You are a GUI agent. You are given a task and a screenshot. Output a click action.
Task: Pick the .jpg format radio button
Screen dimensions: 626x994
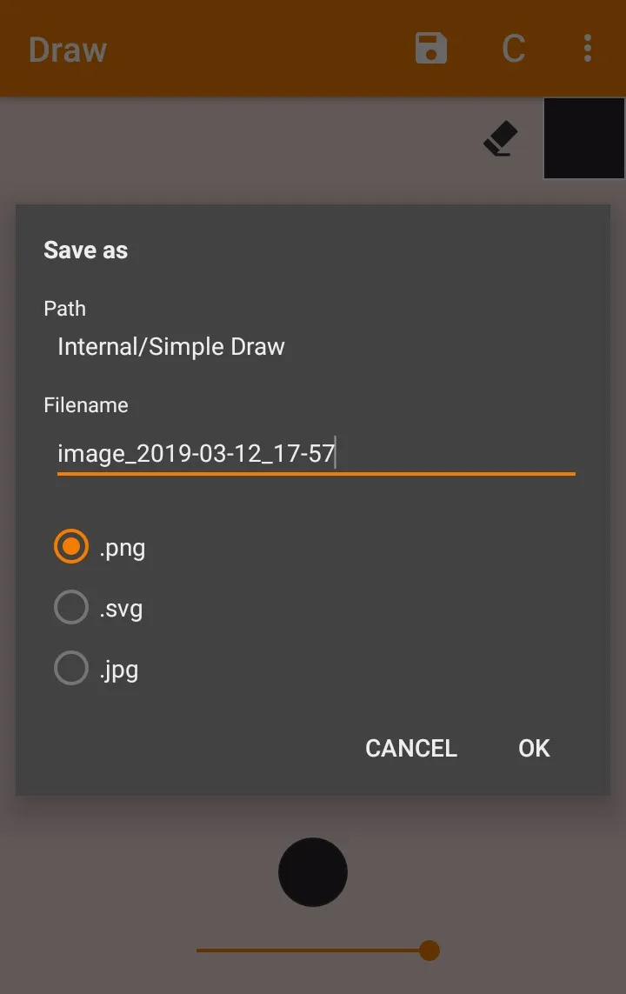(71, 668)
